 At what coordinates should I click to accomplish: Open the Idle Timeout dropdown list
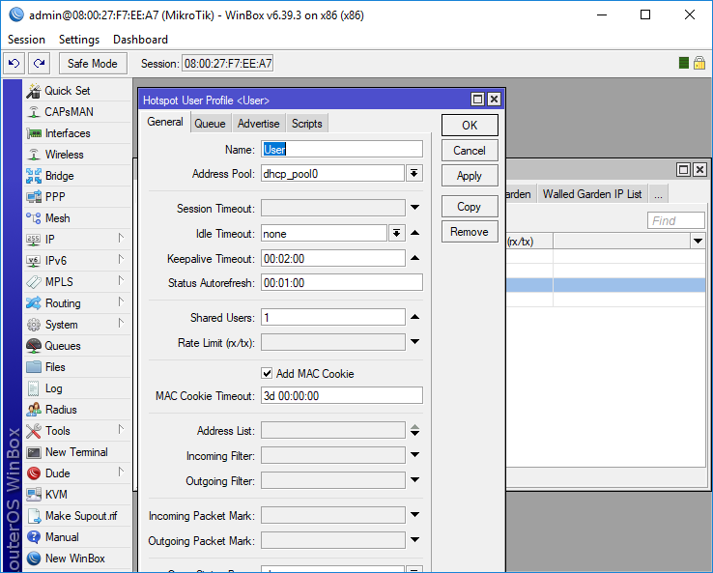pos(396,233)
